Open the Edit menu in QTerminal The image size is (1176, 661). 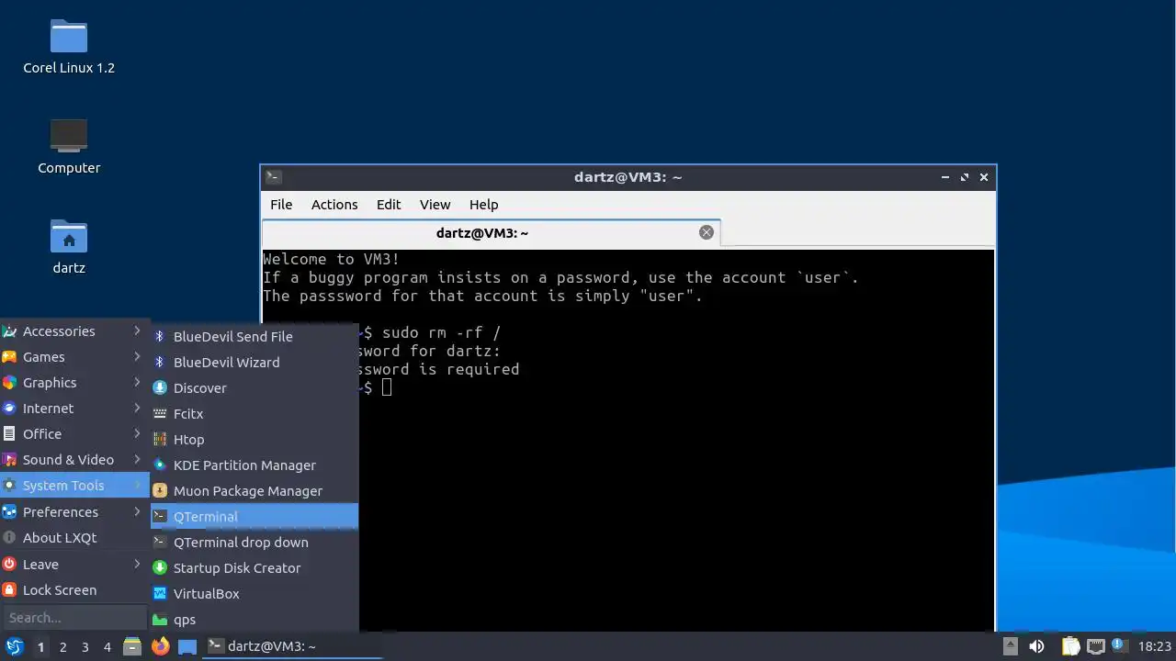coord(389,205)
